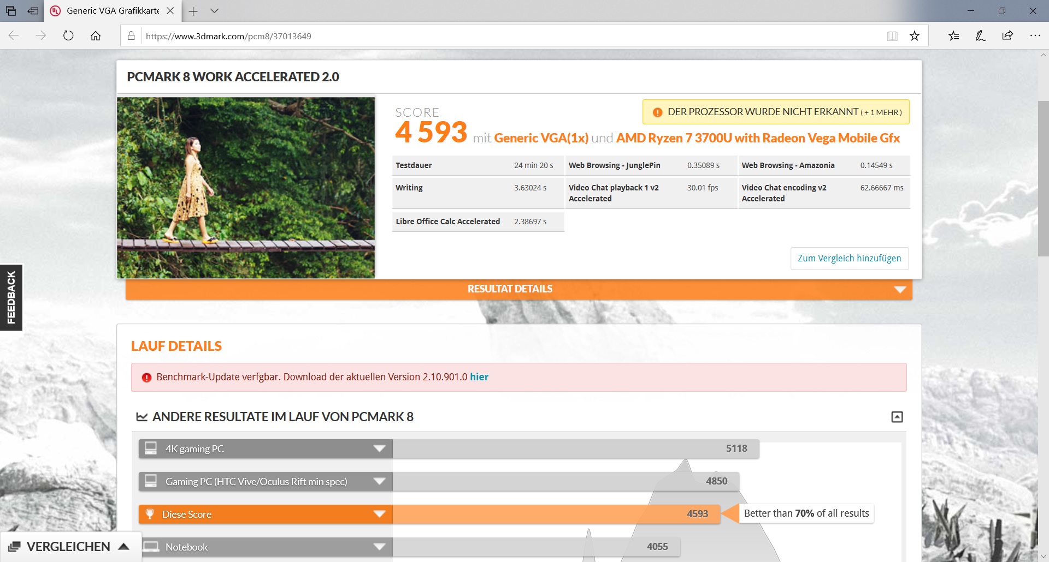Click Libre Office Calc Accelerated label
1049x562 pixels.
[x=447, y=222]
